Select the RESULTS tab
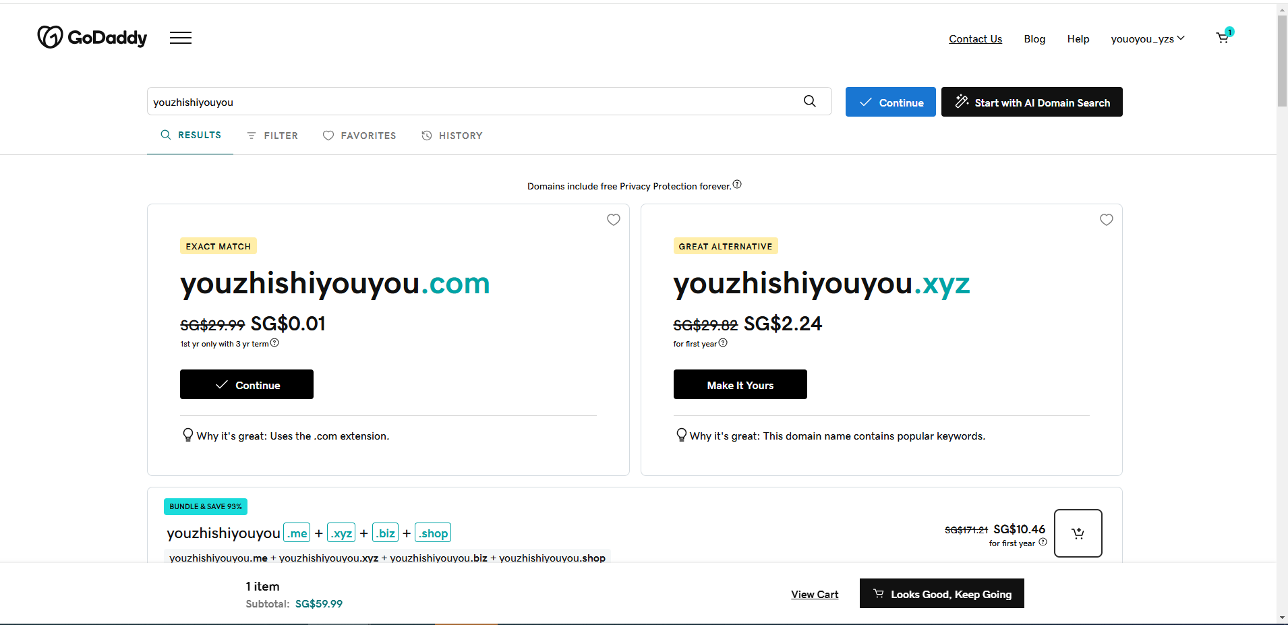This screenshot has height=625, width=1288. [191, 136]
